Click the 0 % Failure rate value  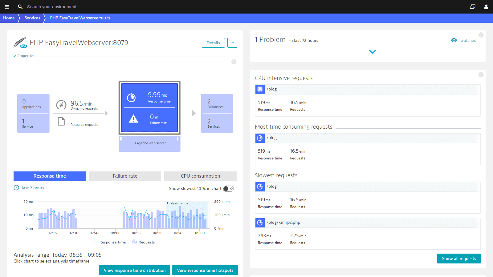coord(154,117)
